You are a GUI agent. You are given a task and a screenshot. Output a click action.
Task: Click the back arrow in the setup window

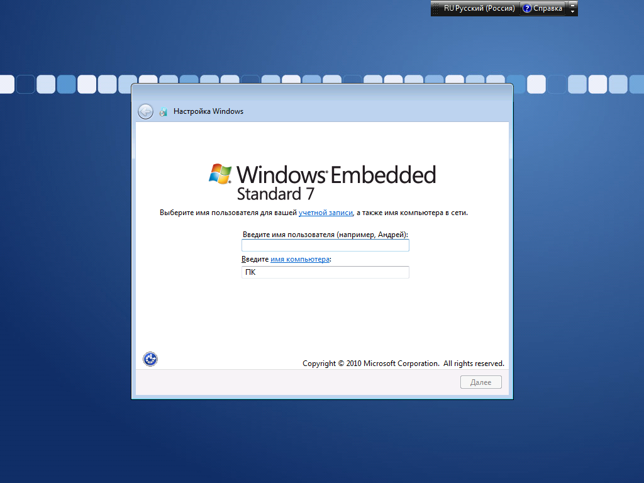click(x=145, y=111)
